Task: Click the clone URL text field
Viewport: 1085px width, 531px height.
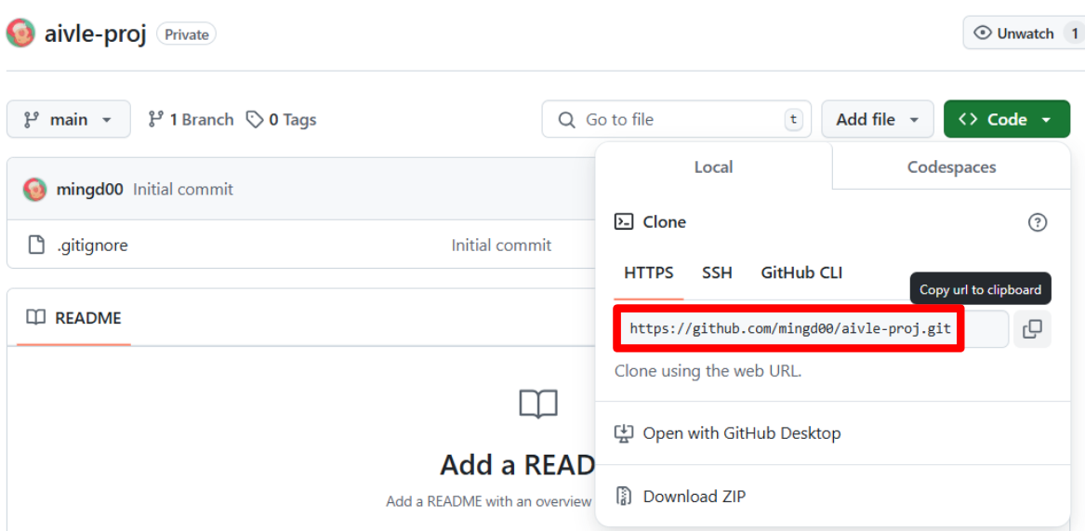Action: pos(811,329)
